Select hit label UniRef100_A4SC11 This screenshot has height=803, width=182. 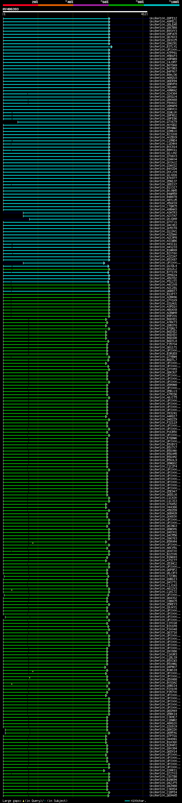pyautogui.click(x=163, y=244)
